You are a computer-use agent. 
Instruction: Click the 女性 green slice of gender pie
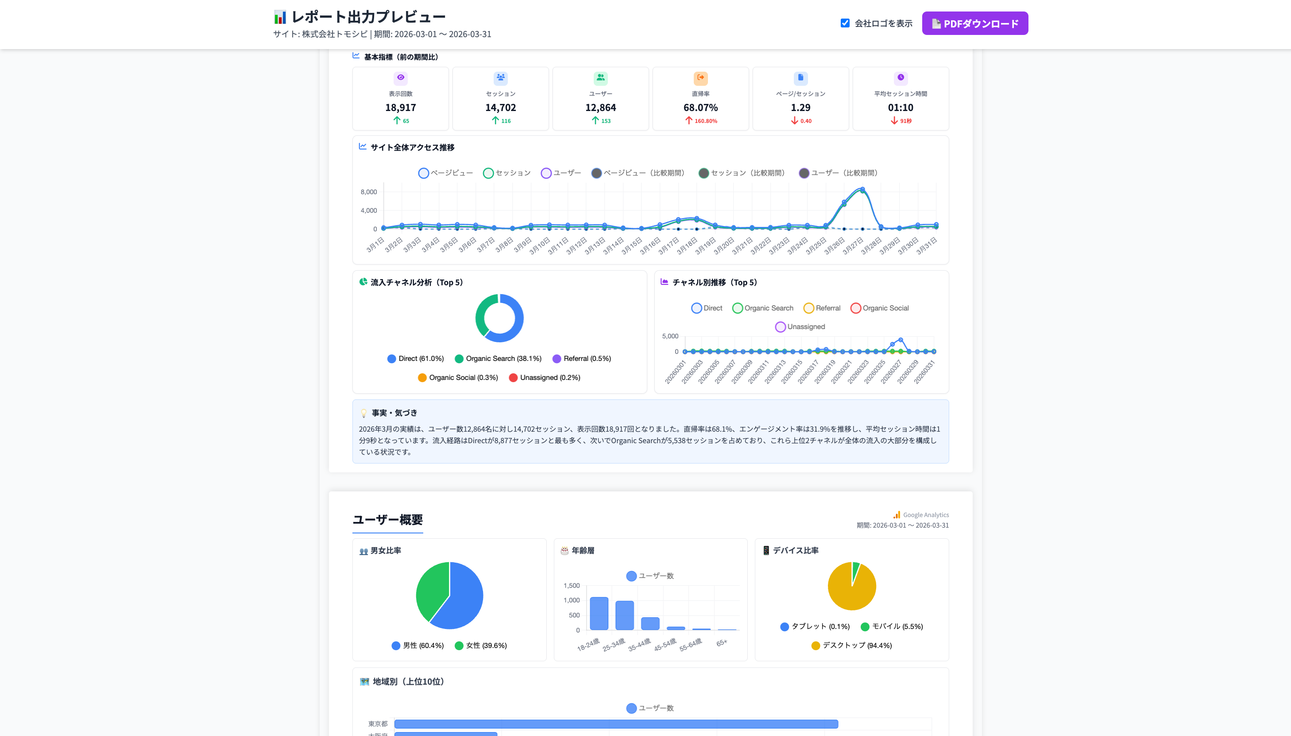pyautogui.click(x=432, y=589)
